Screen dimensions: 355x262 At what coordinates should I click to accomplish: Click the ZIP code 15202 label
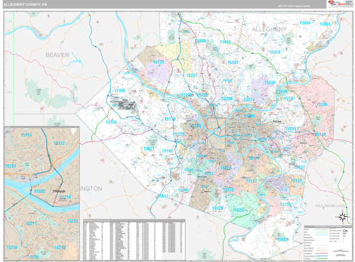coord(187,95)
